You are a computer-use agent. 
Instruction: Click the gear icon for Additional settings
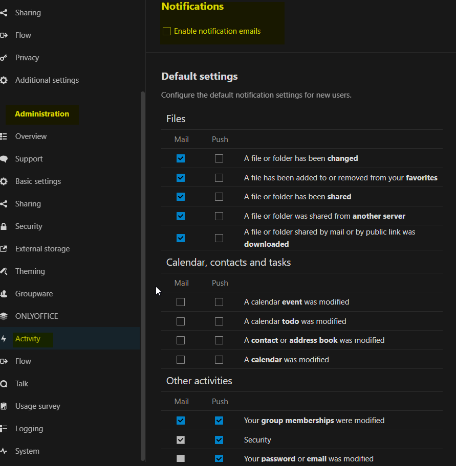click(4, 80)
